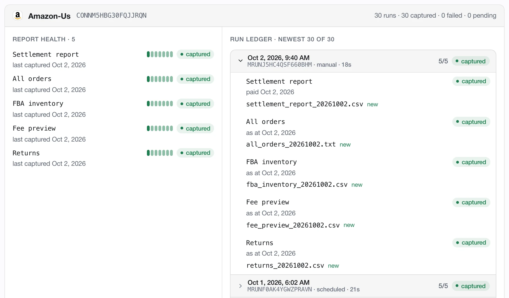Click Settlement report health sparkline bars
This screenshot has height=298, width=509.
tap(160, 54)
